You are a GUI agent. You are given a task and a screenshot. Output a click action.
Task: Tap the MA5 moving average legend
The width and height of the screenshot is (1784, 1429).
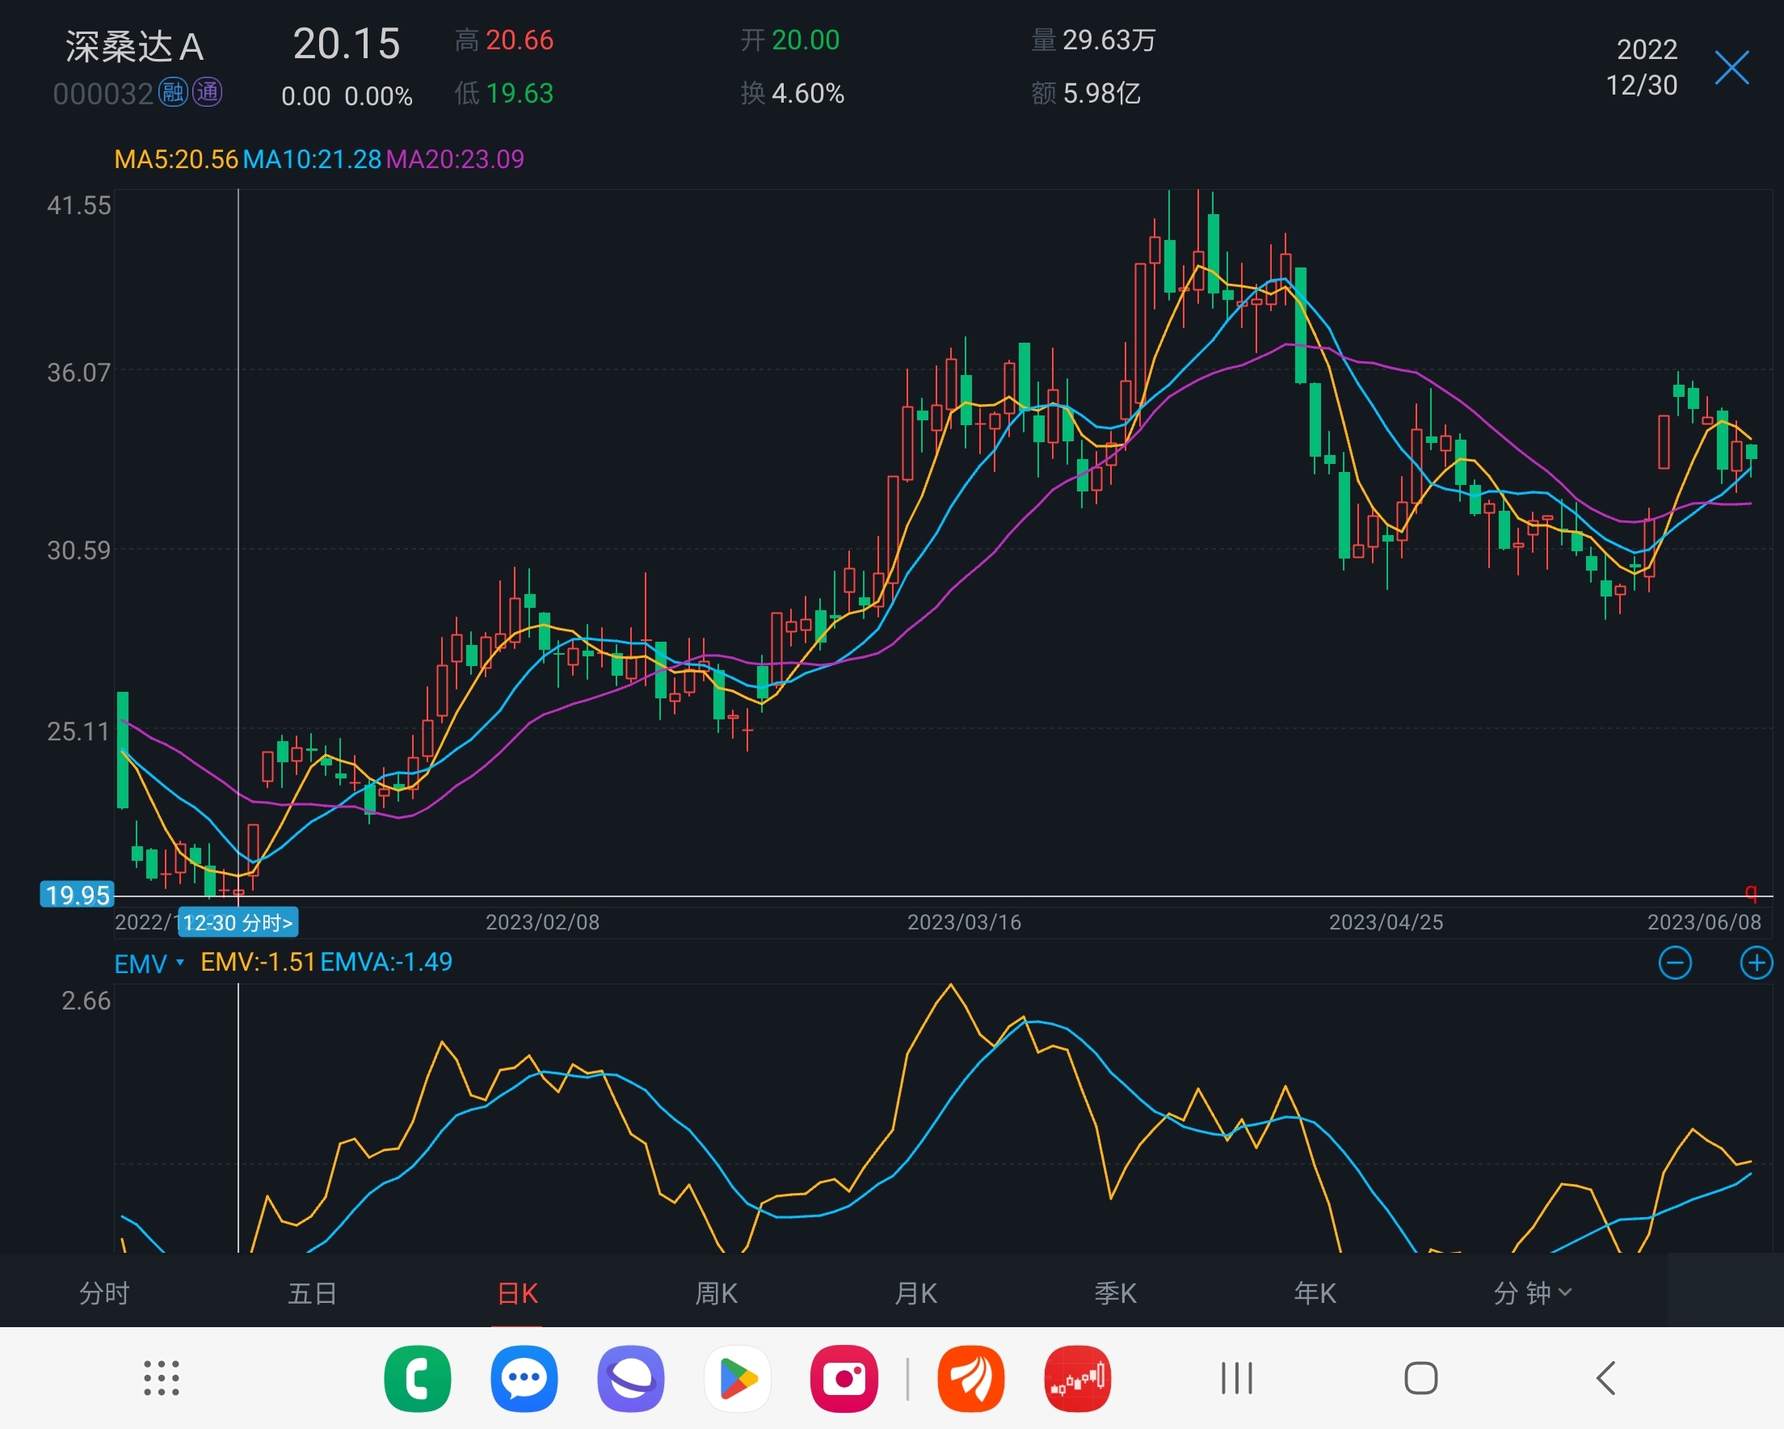[175, 159]
